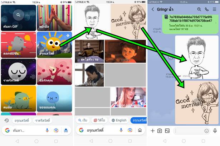
Task: Go back from the Gringr chat
Action: (x=153, y=9)
